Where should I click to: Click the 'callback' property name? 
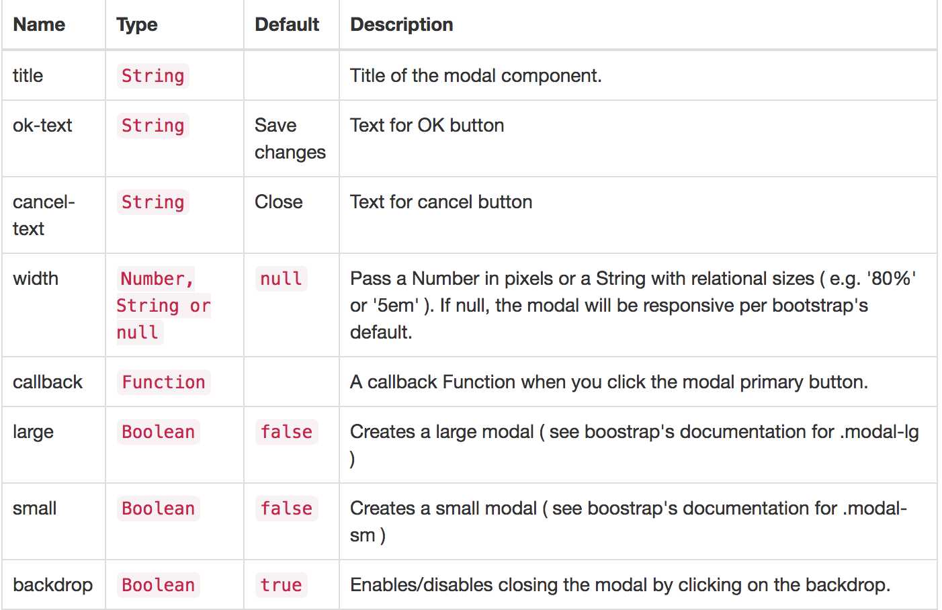pos(48,382)
